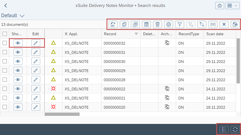Edit record 0000000030 with pencil icon
241x135 pixels.
coord(36,61)
